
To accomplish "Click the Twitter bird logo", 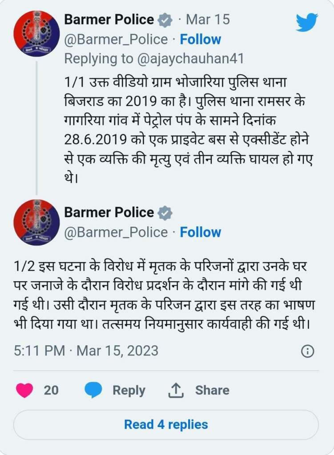I will click(307, 22).
